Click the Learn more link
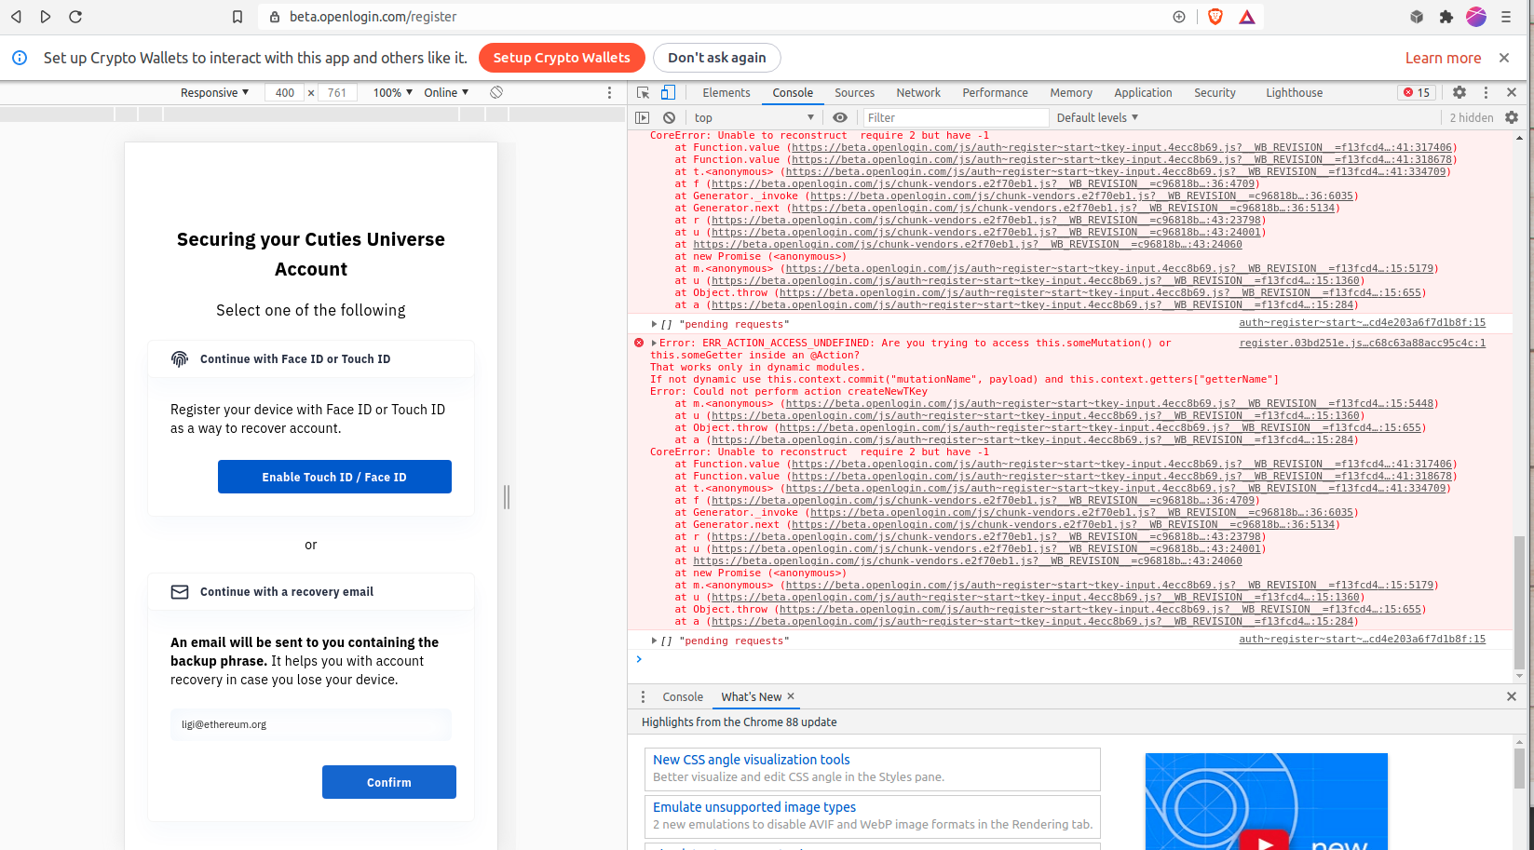Image resolution: width=1534 pixels, height=850 pixels. click(1442, 57)
